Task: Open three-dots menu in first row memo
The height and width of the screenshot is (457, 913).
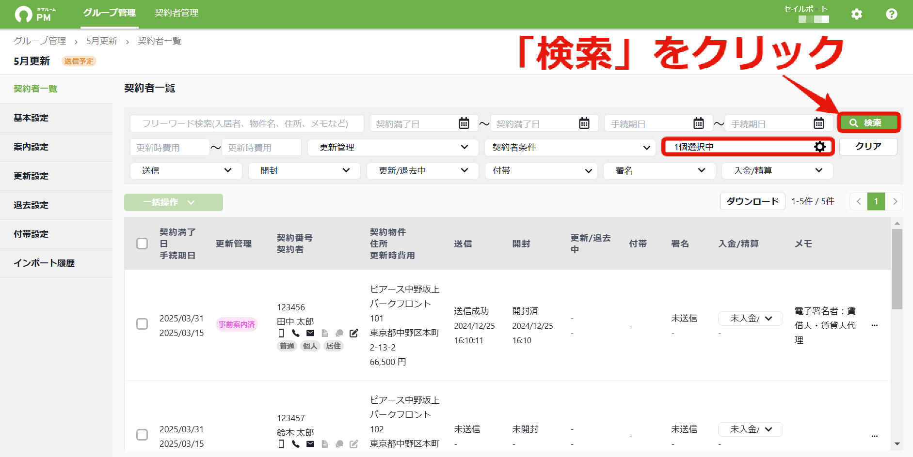Action: (x=875, y=325)
